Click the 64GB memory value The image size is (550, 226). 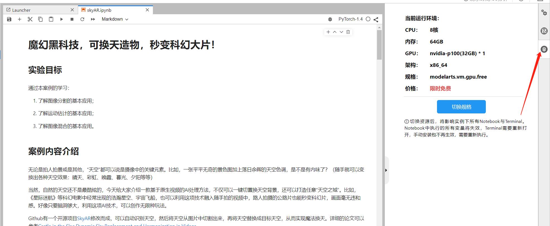coord(436,42)
